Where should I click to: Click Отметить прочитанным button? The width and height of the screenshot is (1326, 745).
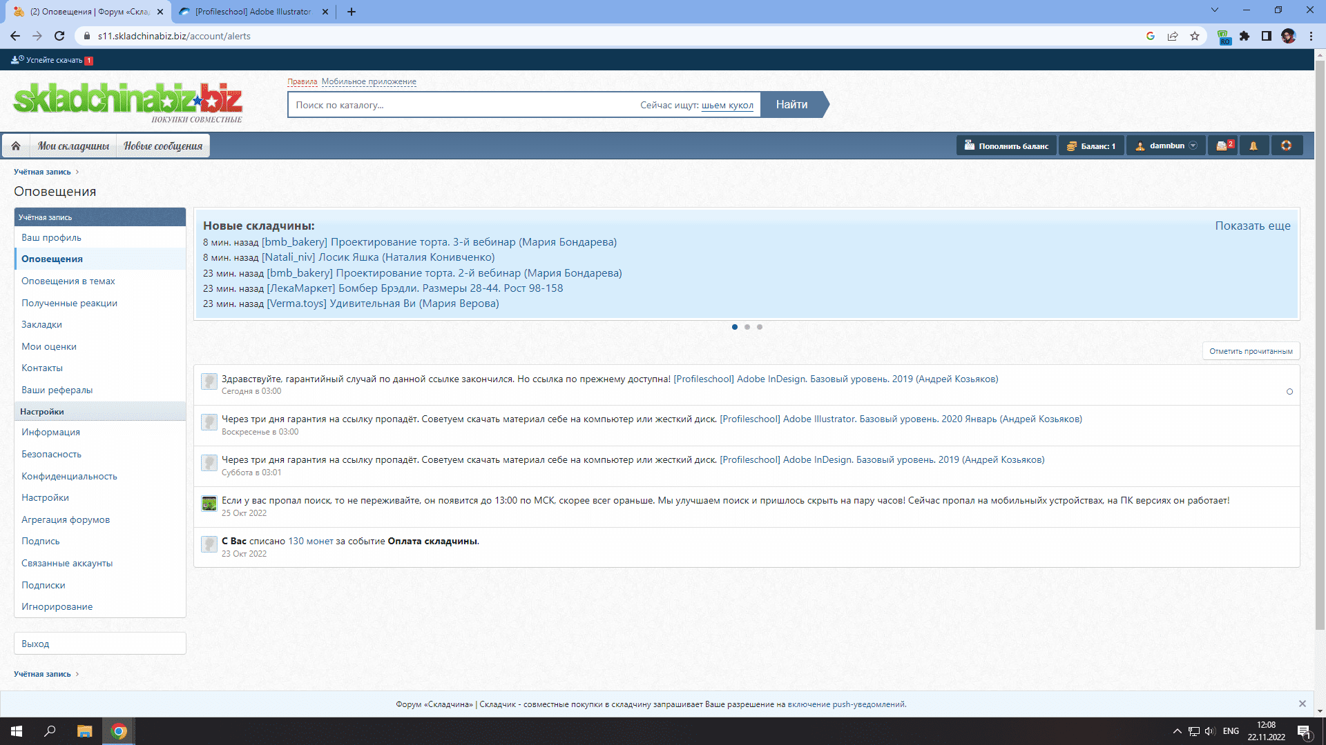tap(1251, 351)
